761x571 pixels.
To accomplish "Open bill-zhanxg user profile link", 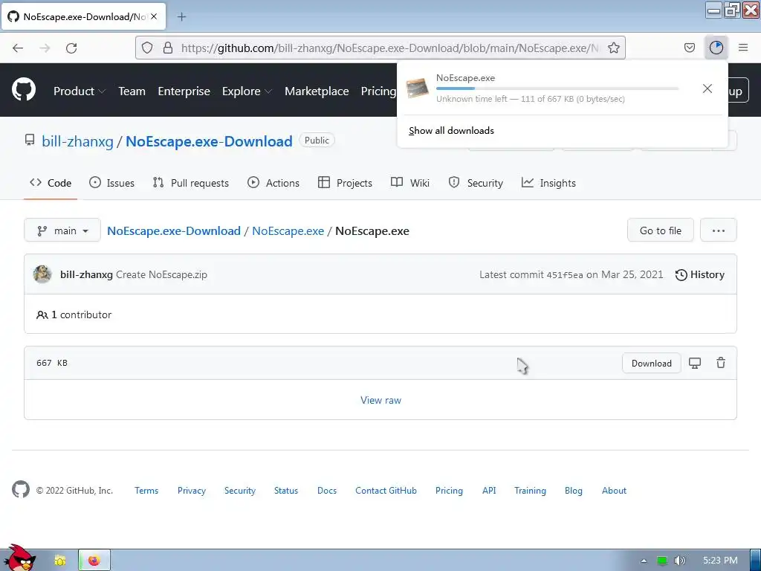I will 77,141.
